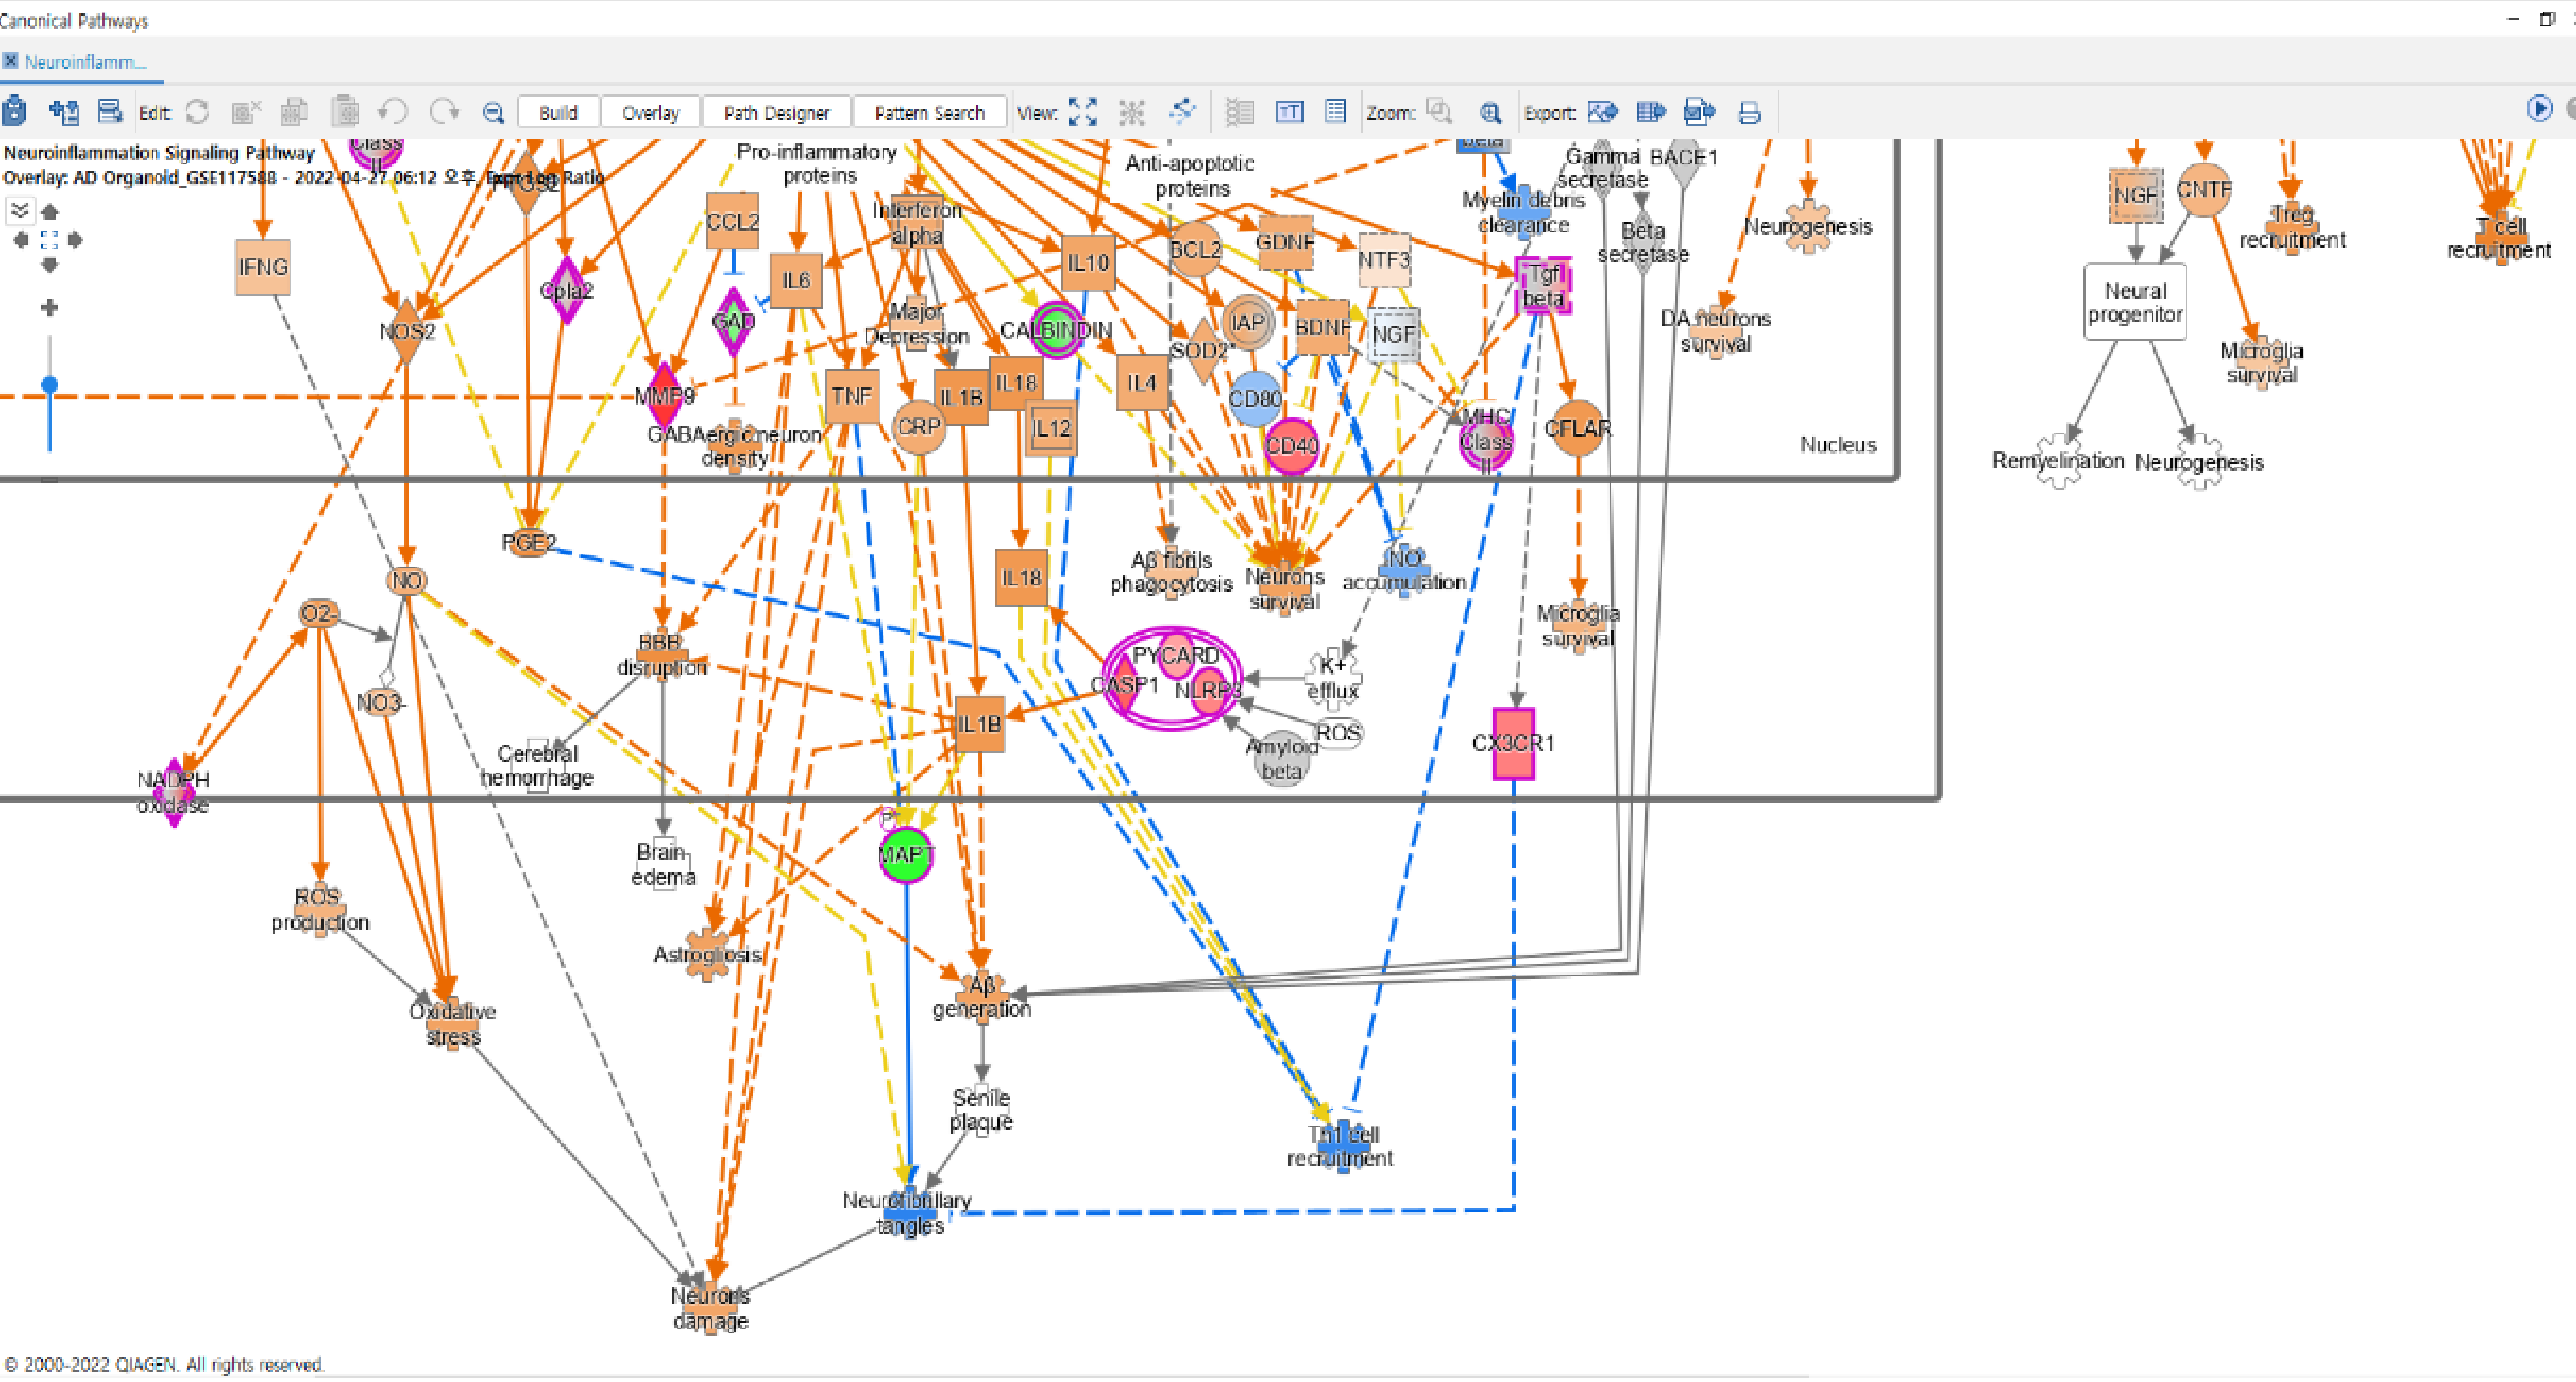Click the save list icon in toolbar
The height and width of the screenshot is (1382, 2576).
coord(109,111)
